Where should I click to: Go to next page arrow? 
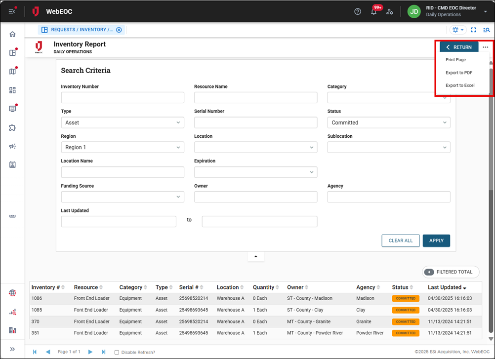point(90,352)
